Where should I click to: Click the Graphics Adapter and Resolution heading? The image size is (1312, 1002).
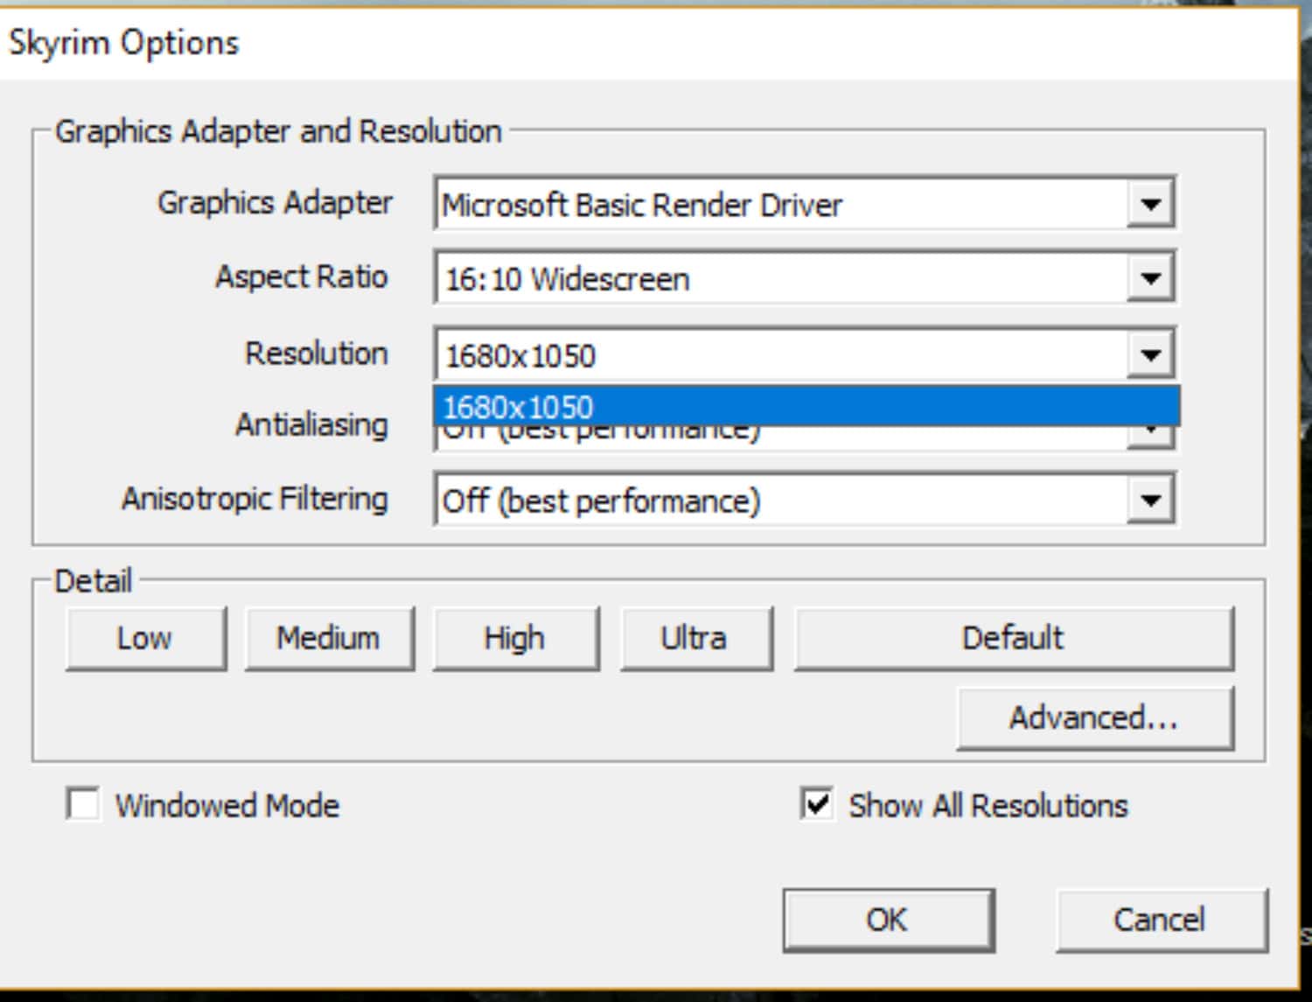(x=278, y=131)
